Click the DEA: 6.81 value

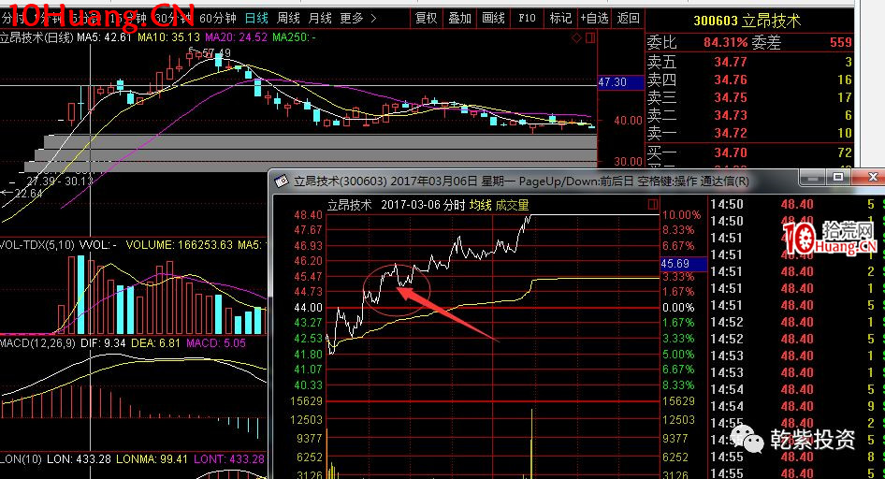155,343
